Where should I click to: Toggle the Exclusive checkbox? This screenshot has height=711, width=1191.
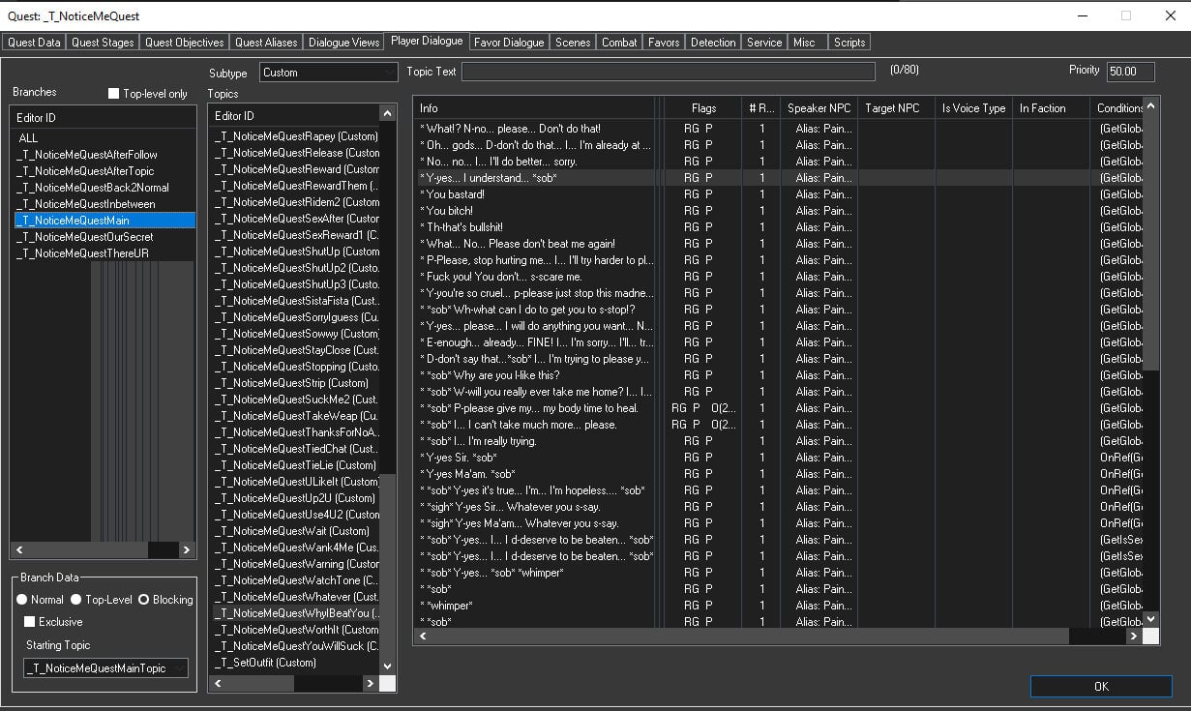(x=30, y=622)
